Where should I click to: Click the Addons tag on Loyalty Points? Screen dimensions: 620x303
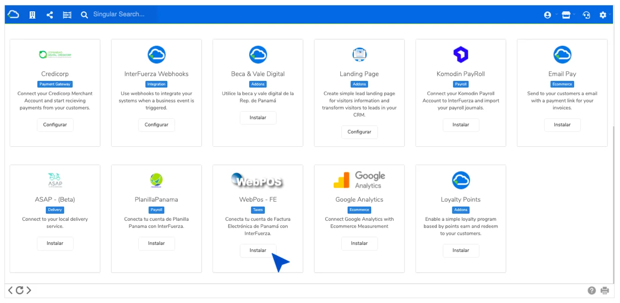461,210
